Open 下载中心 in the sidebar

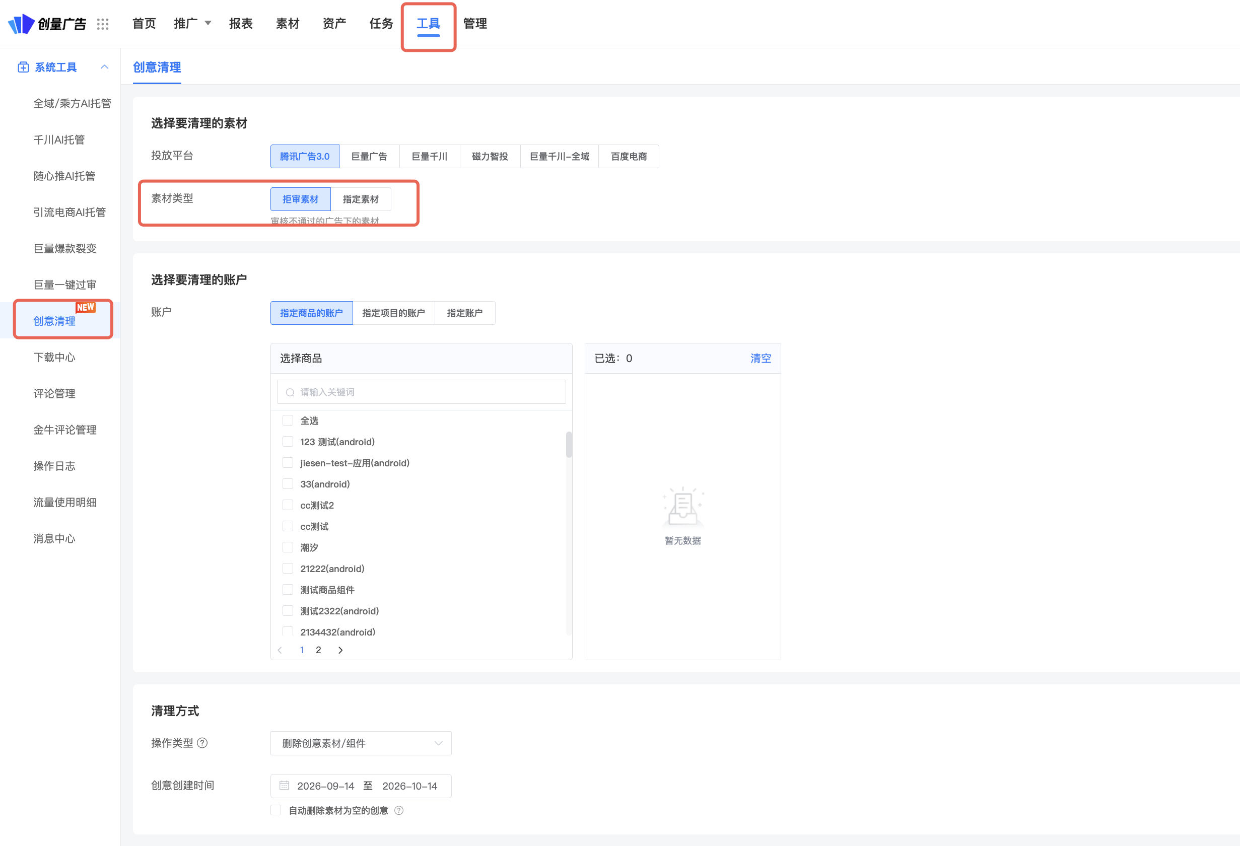tap(54, 358)
